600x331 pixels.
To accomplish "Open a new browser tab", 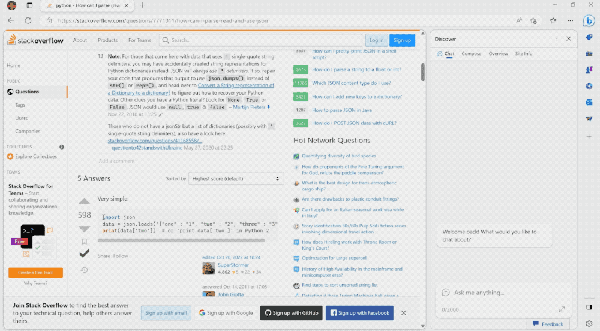I will click(142, 5).
